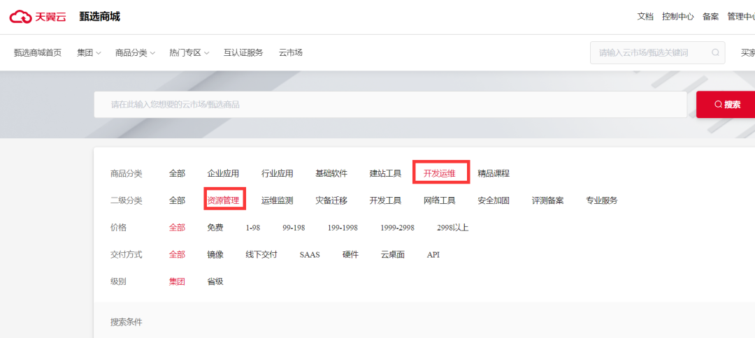Expand the 集团 dropdown menu
The image size is (755, 338).
(89, 53)
